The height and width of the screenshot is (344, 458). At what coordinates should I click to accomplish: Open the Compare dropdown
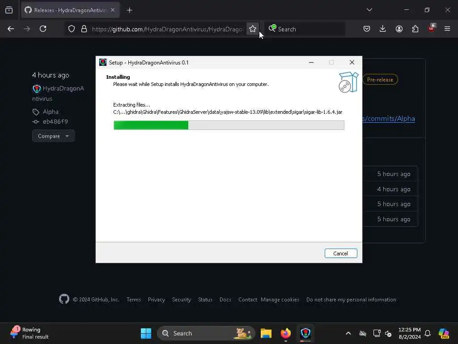tap(53, 136)
